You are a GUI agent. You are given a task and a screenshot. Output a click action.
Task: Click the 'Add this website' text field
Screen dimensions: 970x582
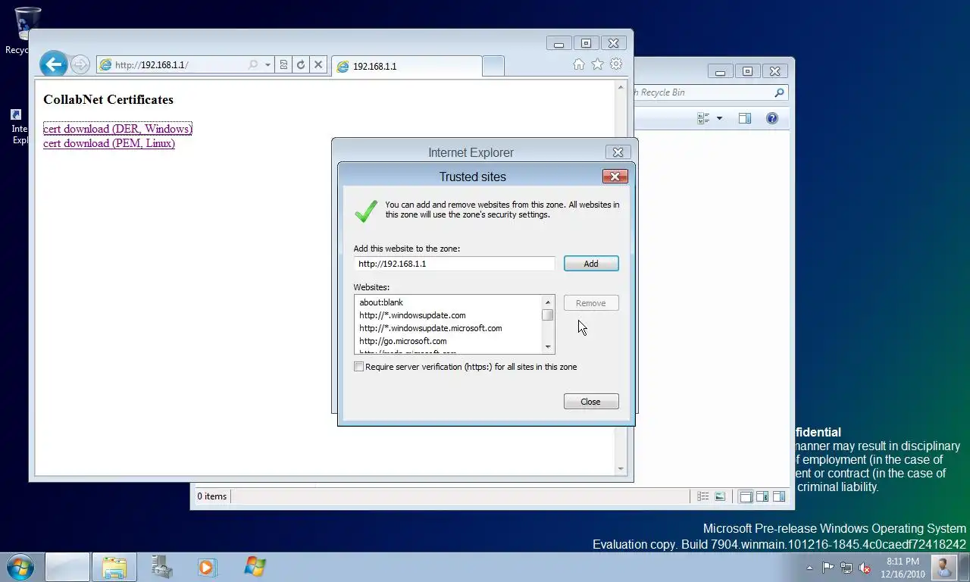[x=454, y=264]
